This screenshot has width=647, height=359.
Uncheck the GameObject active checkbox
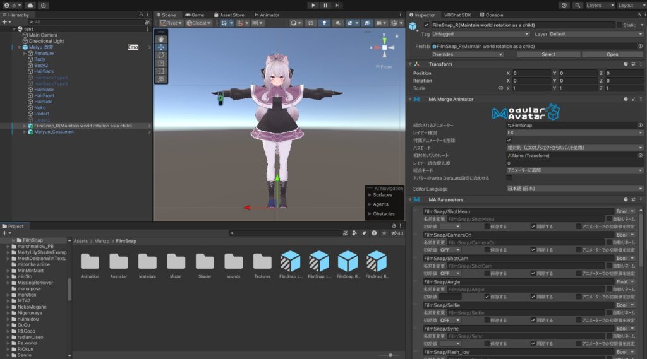click(426, 25)
